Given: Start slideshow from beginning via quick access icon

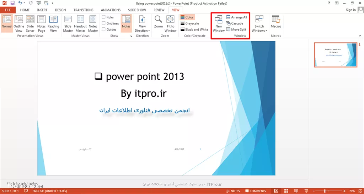Looking at the screenshot, I should coord(39,3).
